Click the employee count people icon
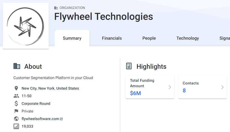The image size is (230, 132). coord(16,96)
